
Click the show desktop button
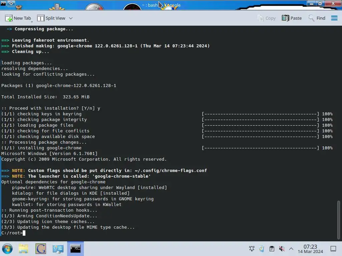click(333, 249)
